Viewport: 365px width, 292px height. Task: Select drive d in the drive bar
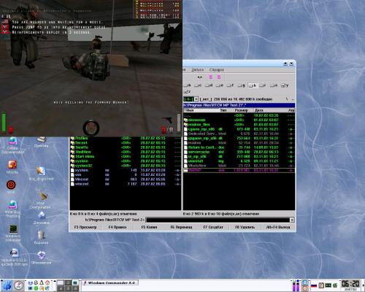coord(209,85)
